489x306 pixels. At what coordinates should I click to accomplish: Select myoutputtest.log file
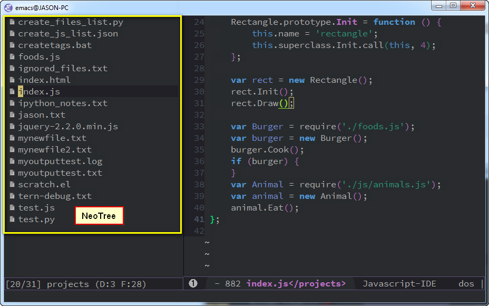point(60,161)
